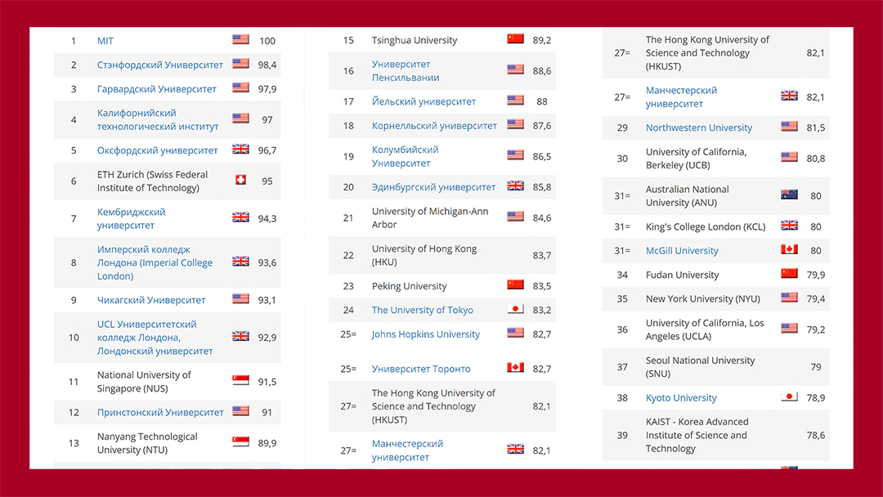Open the Johns Hopkins University link

click(426, 334)
